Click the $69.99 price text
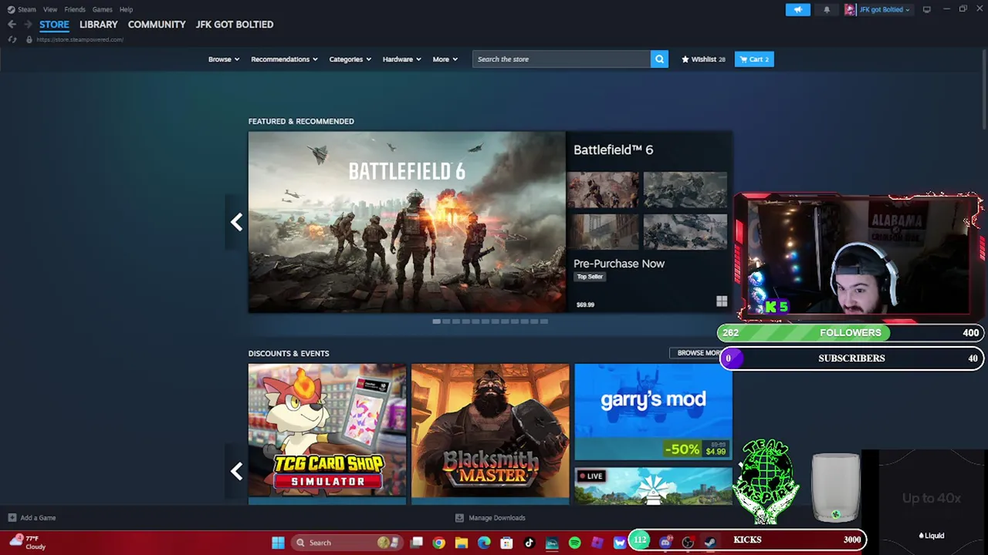 [585, 304]
